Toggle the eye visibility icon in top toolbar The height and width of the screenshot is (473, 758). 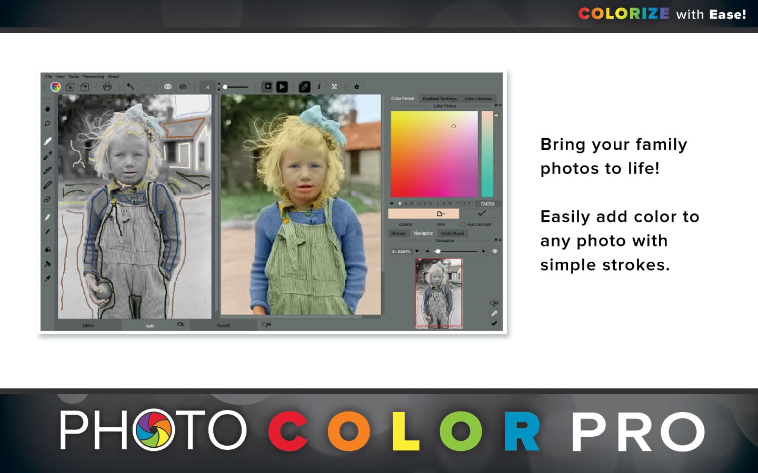pos(168,87)
